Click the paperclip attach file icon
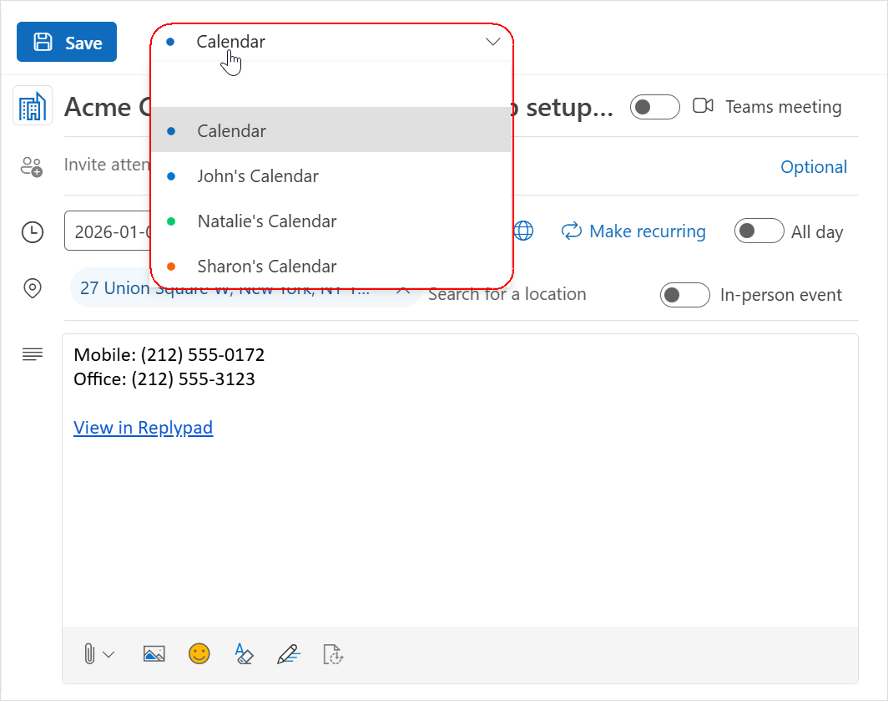888x701 pixels. click(89, 654)
